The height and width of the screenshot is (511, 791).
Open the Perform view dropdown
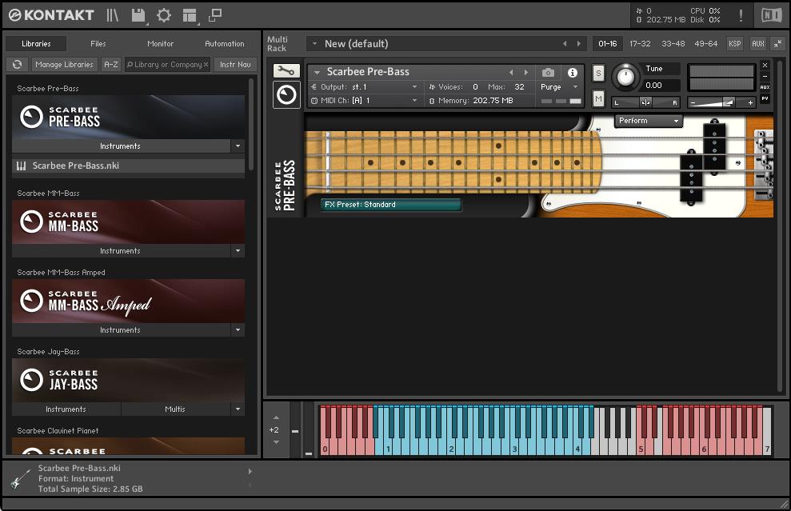coord(648,121)
